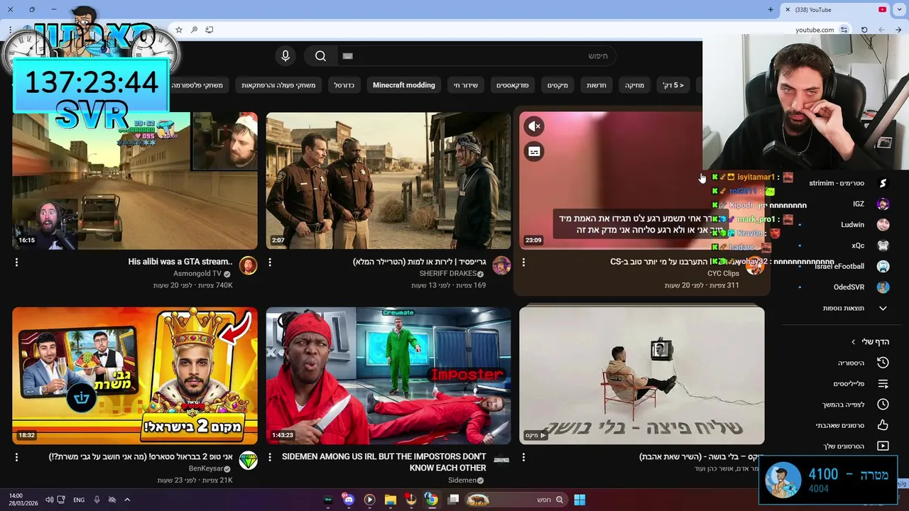Open the Windows Start button

(579, 500)
